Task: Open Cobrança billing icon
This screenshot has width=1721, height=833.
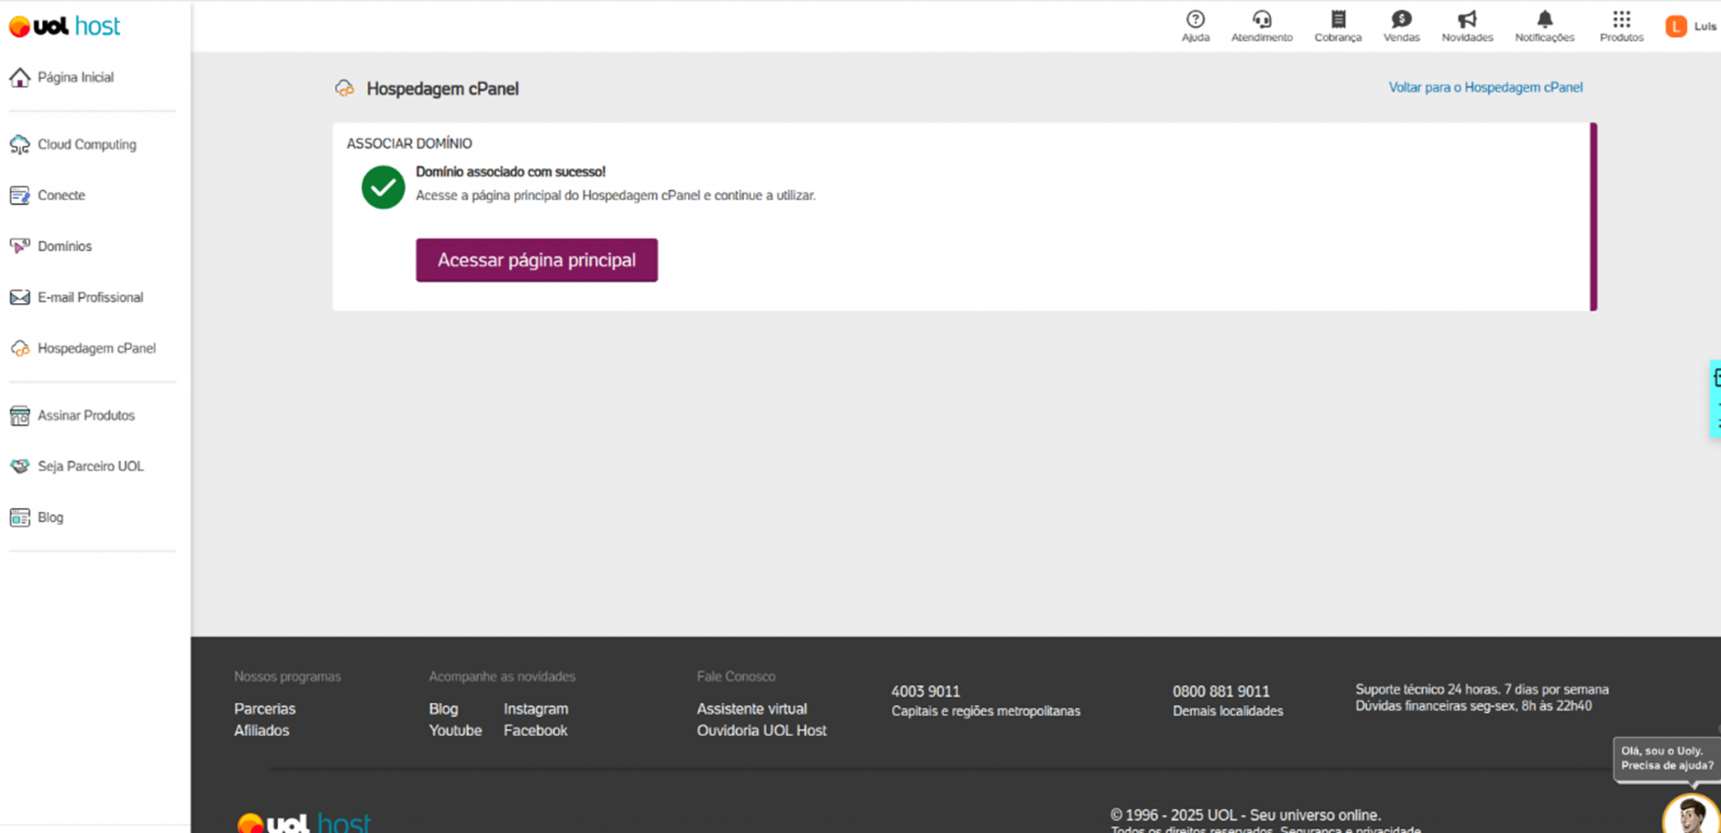Action: pyautogui.click(x=1338, y=20)
